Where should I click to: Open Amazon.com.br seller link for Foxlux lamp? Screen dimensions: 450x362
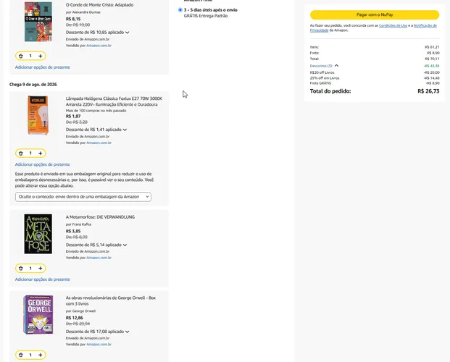pos(99,143)
